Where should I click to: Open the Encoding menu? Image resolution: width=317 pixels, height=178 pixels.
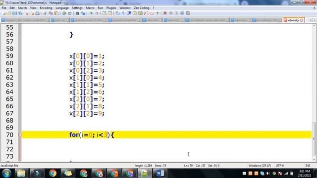tap(46, 8)
